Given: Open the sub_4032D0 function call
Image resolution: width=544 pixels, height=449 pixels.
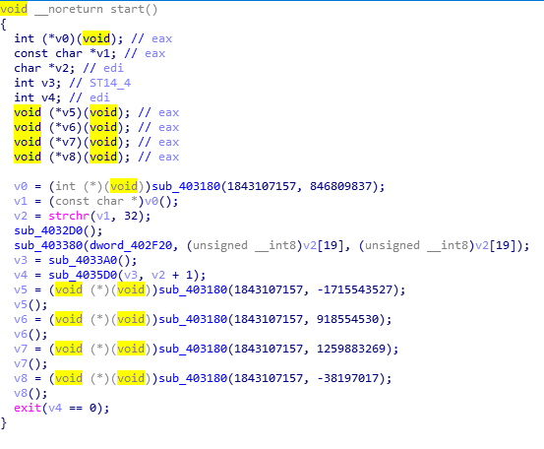Looking at the screenshot, I should pos(48,230).
